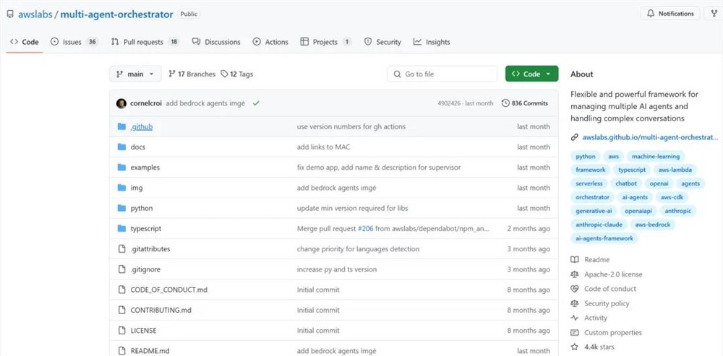Click the homepage link chain icon

click(575, 136)
